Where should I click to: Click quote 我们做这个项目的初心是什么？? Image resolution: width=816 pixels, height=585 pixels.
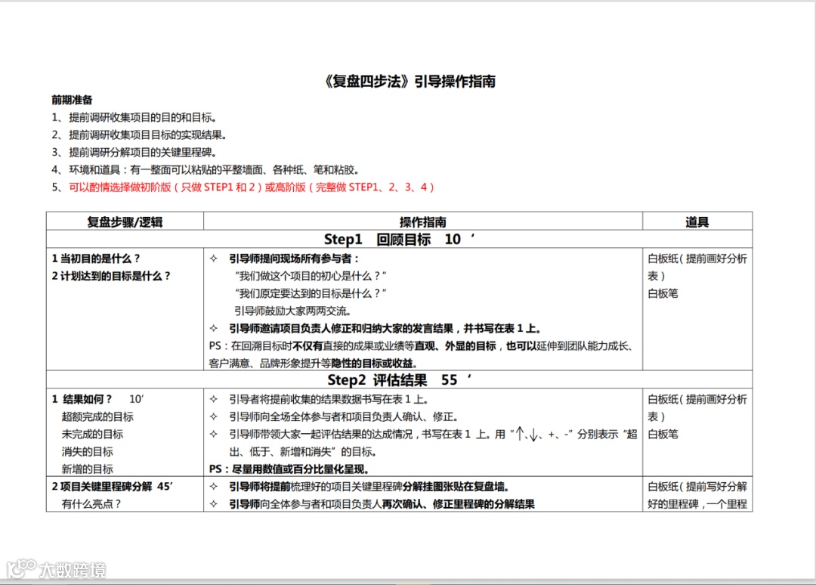coord(311,276)
